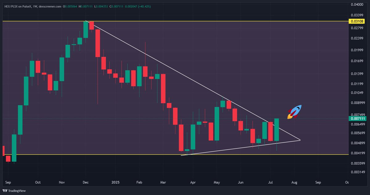This screenshot has width=370, height=195.
Task: Click the 0.01399 price scale label
Action: coord(356,74)
